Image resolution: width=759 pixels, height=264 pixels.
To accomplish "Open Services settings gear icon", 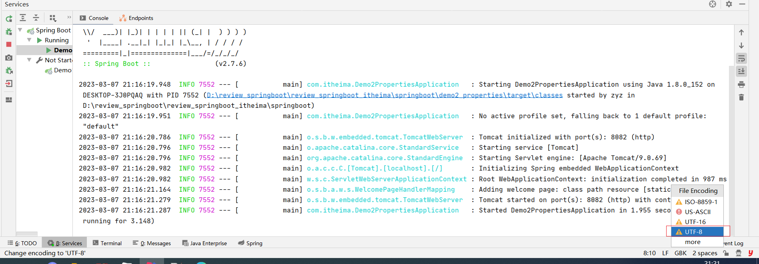I will [729, 4].
